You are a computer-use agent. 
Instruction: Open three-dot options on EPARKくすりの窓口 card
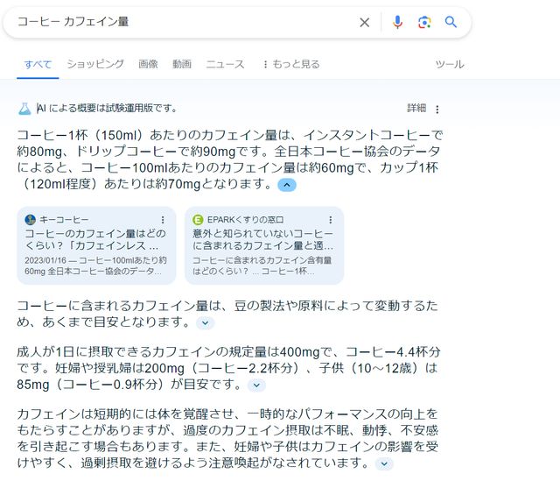331,219
